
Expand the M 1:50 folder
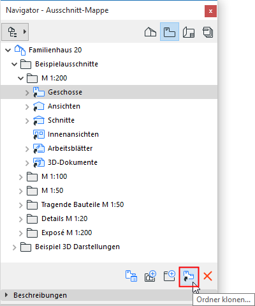20,191
